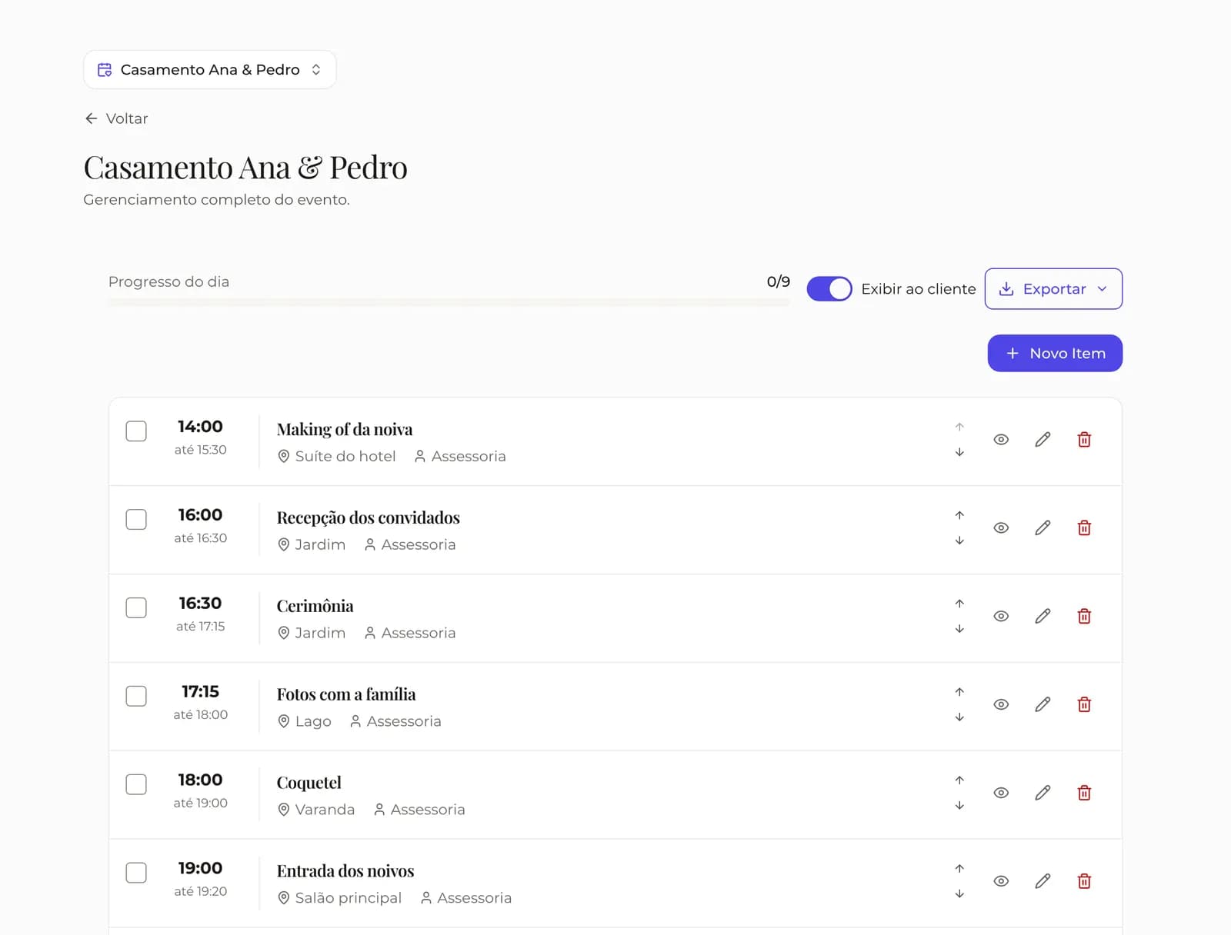1231x935 pixels.
Task: Delete the Making of da noiva item
Action: [1084, 440]
